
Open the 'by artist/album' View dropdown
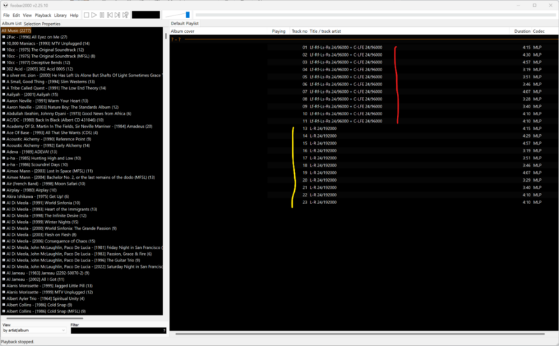click(x=34, y=331)
